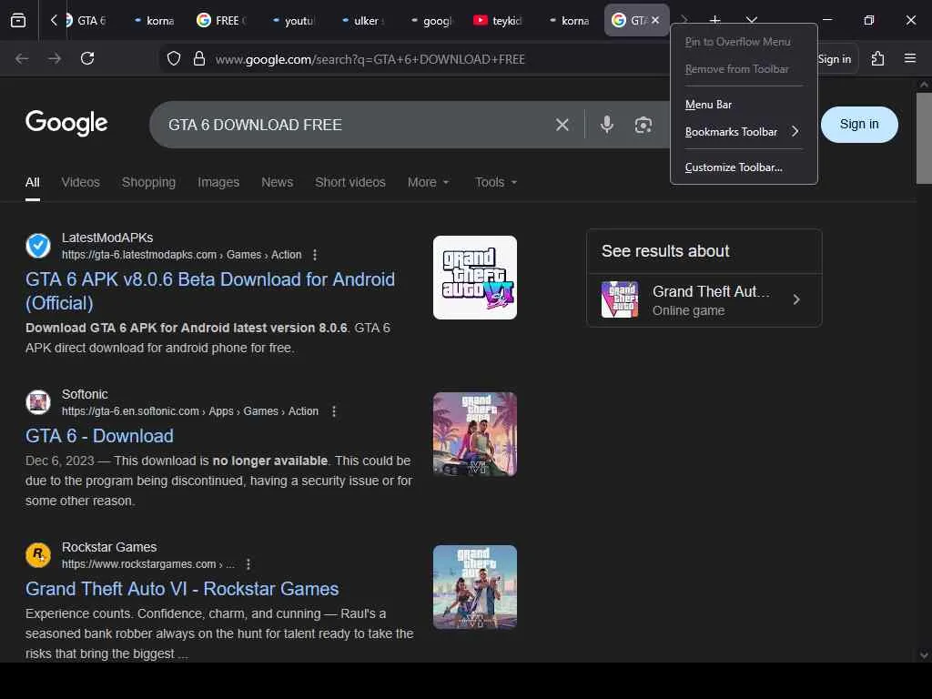Screen dimensions: 932x699
Task: List all tabs using the dropdown arrow
Action: [751, 20]
